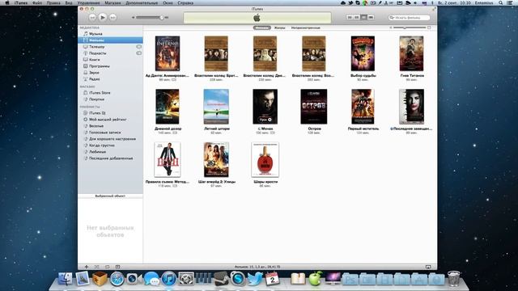Switch to song list view
Viewport: 518px width, 291px height.
[350, 17]
